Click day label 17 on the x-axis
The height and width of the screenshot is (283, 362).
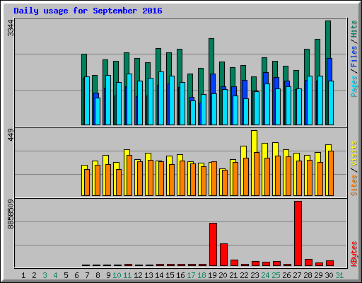pyautogui.click(x=191, y=275)
